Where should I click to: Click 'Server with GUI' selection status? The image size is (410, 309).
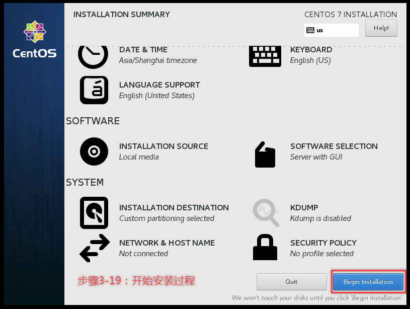316,157
